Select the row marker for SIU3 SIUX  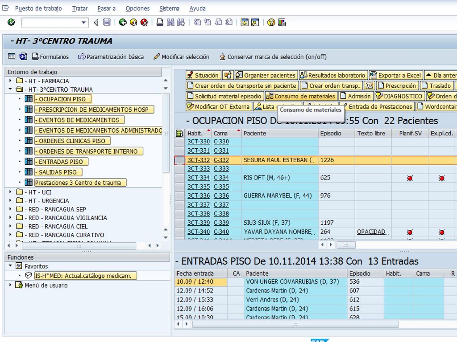point(179,223)
